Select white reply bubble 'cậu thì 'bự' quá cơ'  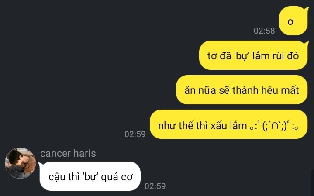pyautogui.click(x=90, y=176)
